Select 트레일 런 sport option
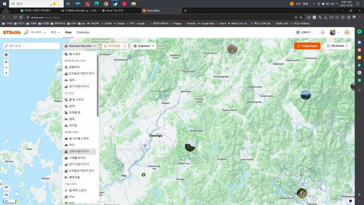The width and height of the screenshot is (364, 205). coord(79,112)
